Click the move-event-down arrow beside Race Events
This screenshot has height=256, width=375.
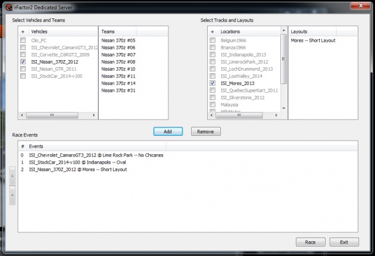click(12, 194)
